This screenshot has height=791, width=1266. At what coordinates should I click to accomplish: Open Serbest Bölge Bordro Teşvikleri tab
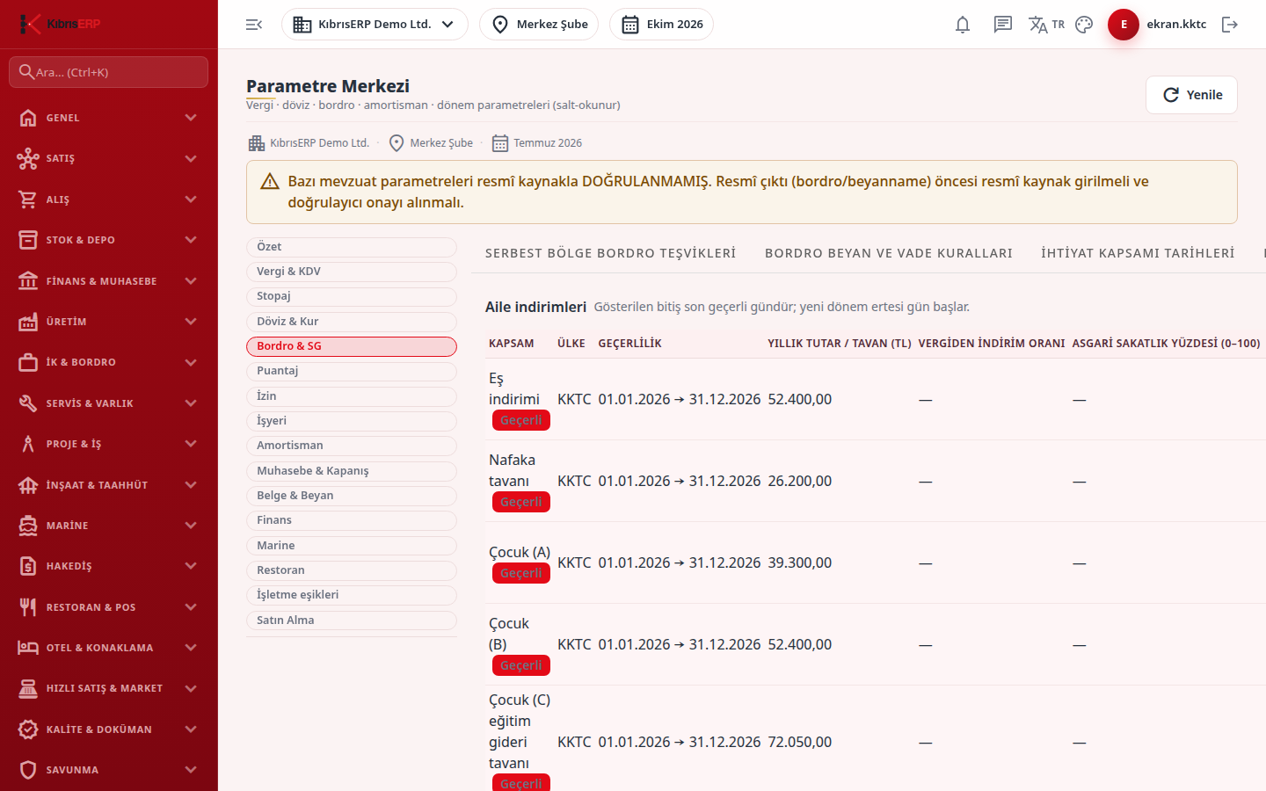611,253
